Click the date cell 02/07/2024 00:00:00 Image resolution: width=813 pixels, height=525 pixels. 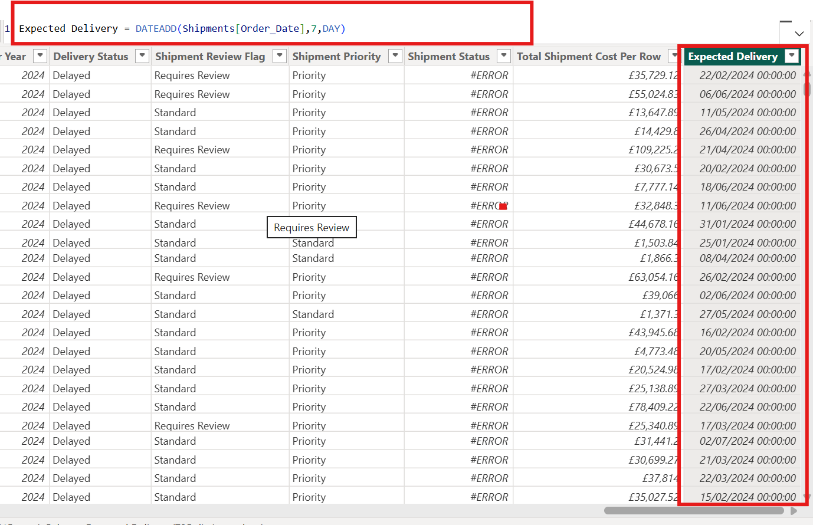tap(748, 441)
